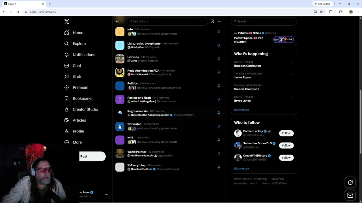362x203 pixels.
Task: Toggle pin for Racists and Nazis list
Action: click(219, 99)
